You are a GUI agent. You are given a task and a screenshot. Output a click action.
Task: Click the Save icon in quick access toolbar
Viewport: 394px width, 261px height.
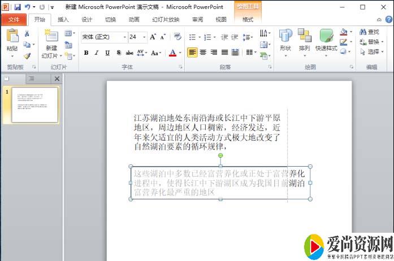17,7
